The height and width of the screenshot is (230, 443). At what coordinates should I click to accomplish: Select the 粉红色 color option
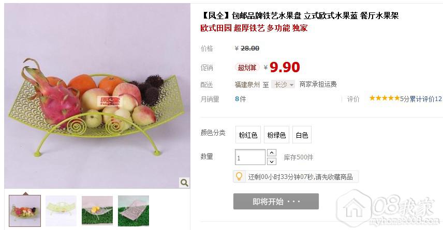pos(248,135)
